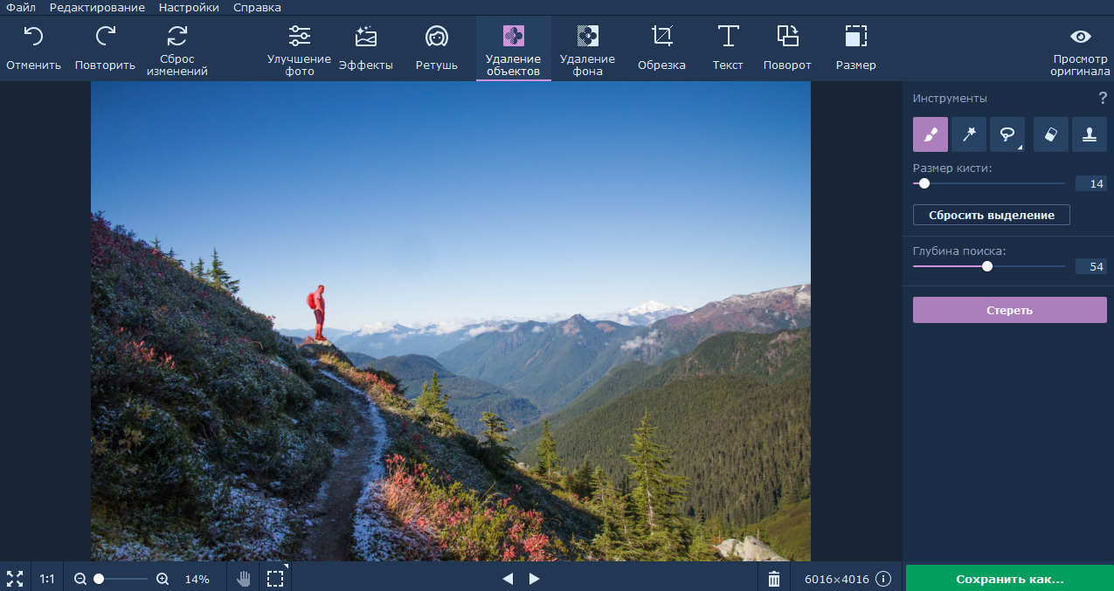The height and width of the screenshot is (591, 1114).
Task: Expand the lasso tool options
Action: point(1019,148)
